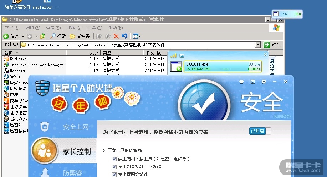Open the 查看(V) menu
Viewport: 327px width, 177px height.
[53, 28]
